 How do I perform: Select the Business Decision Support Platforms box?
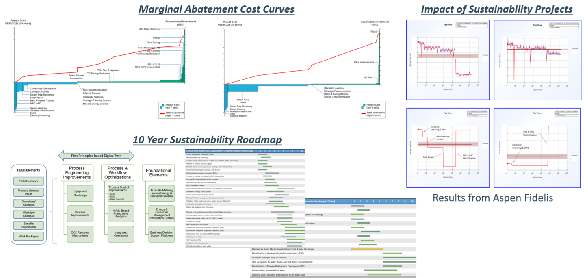coord(161,234)
